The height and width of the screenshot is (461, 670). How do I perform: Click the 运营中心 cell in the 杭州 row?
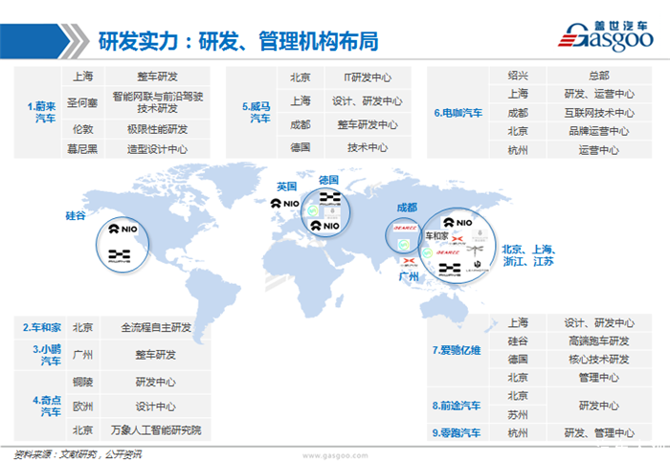[x=598, y=150]
